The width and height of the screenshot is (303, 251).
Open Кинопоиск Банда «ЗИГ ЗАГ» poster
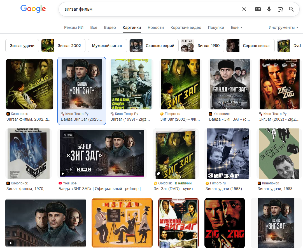click(x=230, y=84)
